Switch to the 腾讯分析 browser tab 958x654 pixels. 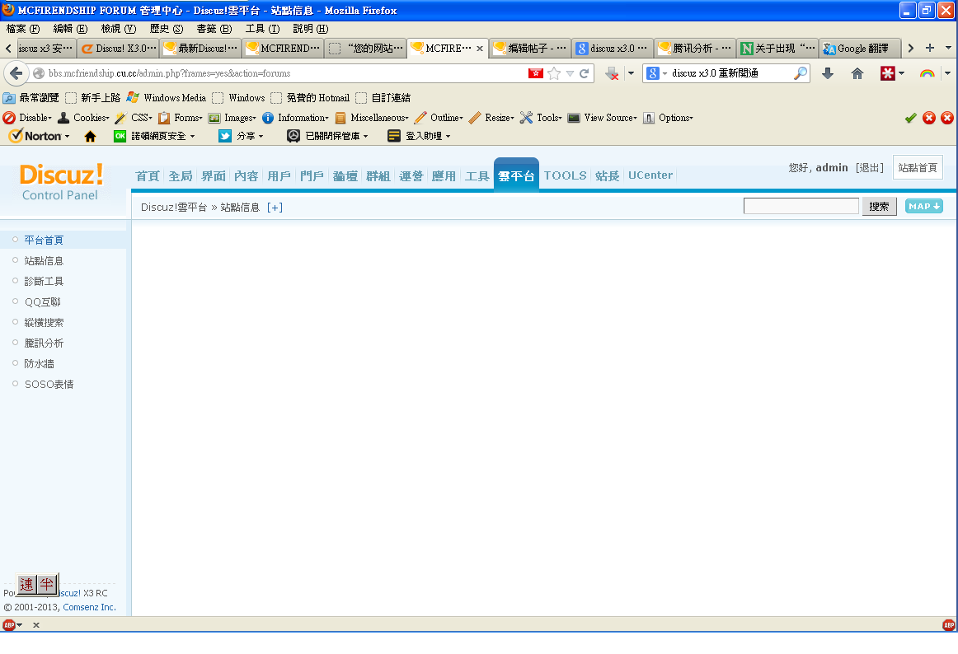point(695,49)
